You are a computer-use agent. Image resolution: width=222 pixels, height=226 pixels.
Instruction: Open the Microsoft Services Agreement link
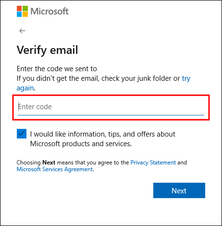click(55, 169)
